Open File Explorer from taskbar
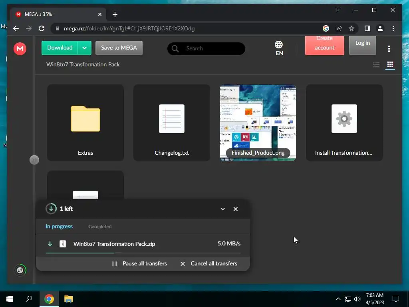The width and height of the screenshot is (409, 307). (x=68, y=299)
